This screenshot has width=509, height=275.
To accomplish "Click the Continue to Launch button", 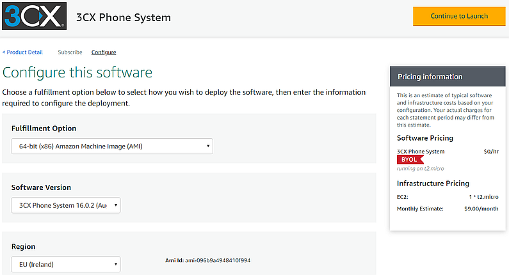I will point(459,16).
